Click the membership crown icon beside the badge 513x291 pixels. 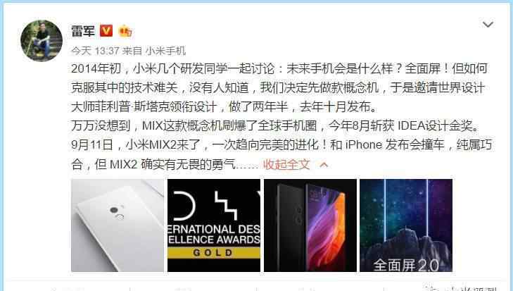(125, 31)
